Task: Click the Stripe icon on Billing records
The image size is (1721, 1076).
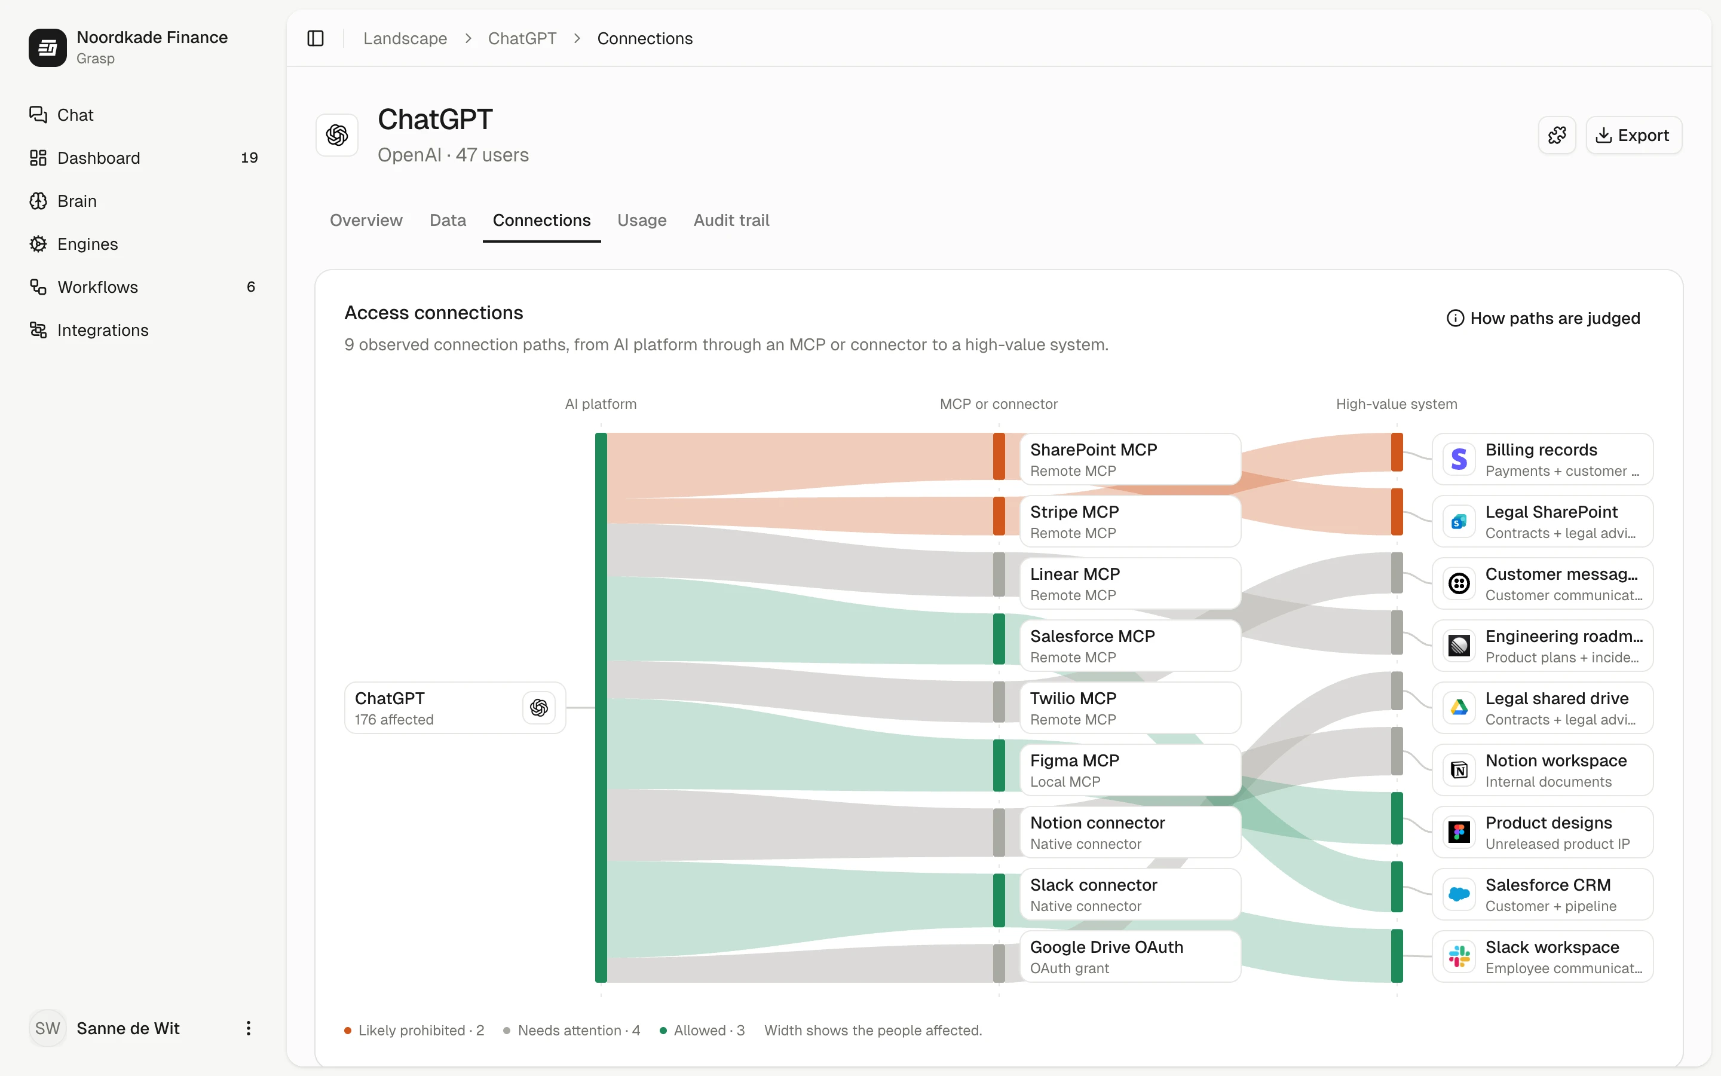Action: click(1459, 459)
